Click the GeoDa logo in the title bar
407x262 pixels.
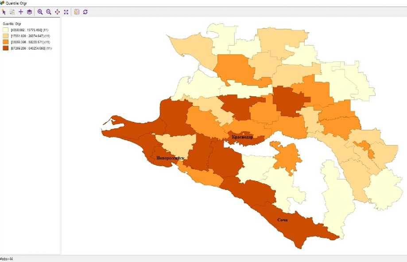tap(2, 3)
